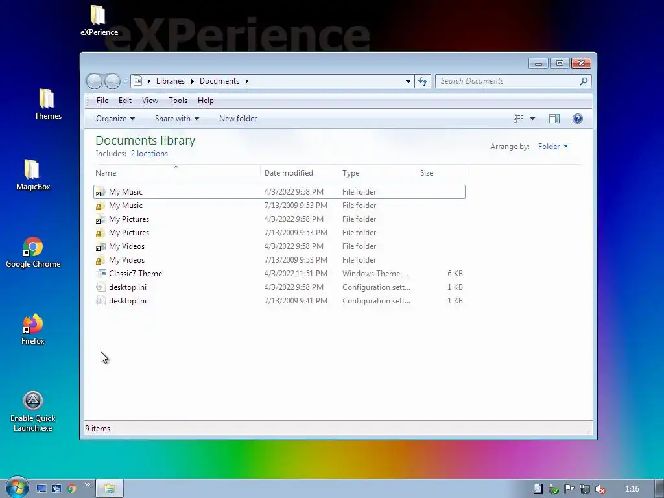Select locked My Videos folder dated 7/13/2009
The height and width of the screenshot is (498, 664).
[279, 259]
